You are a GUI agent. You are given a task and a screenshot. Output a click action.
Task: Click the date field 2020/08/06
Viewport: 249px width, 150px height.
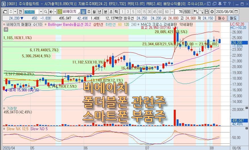(x=225, y=12)
